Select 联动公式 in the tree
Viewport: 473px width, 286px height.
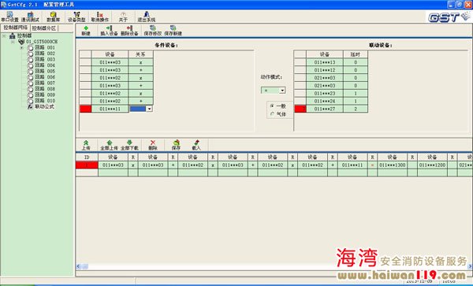coord(45,106)
